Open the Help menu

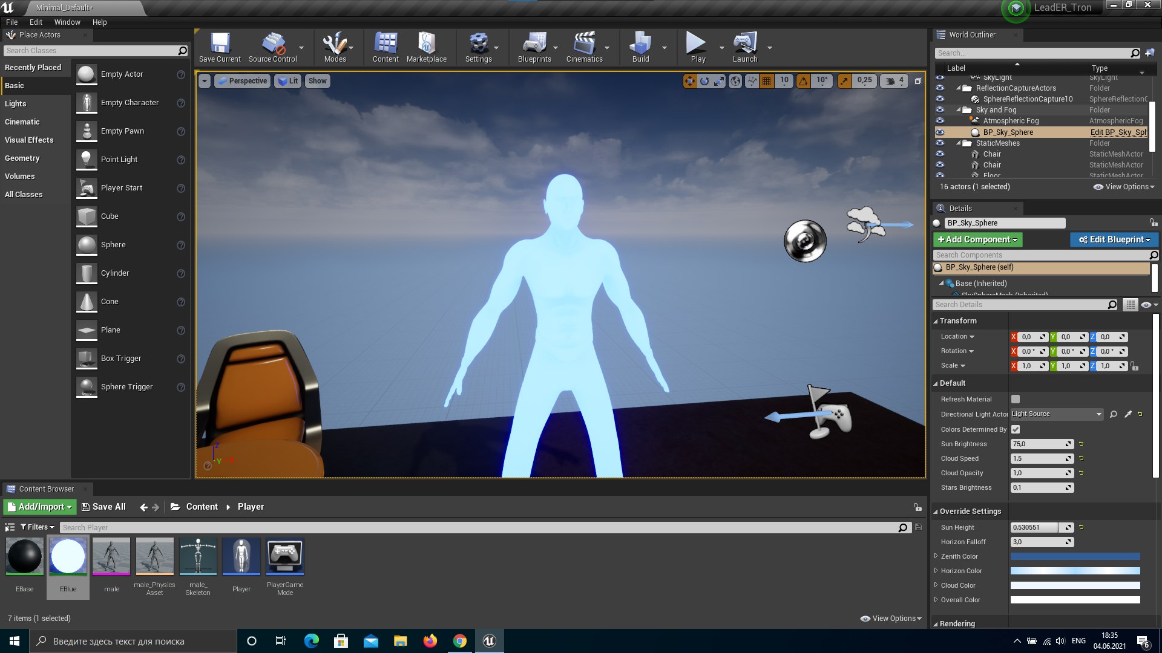[99, 22]
